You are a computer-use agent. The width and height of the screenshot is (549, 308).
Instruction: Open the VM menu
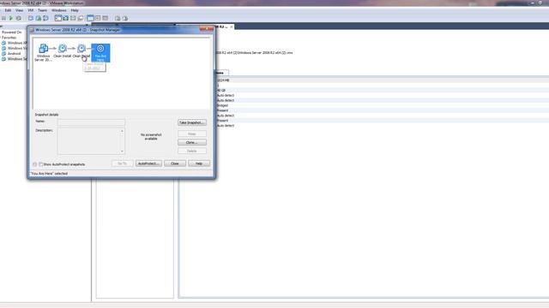tap(31, 10)
